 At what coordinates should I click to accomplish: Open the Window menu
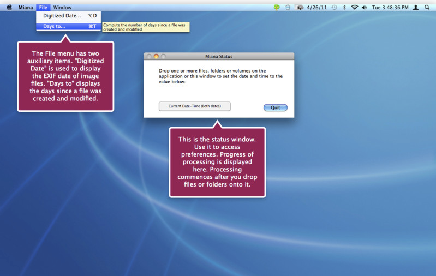coord(62,8)
